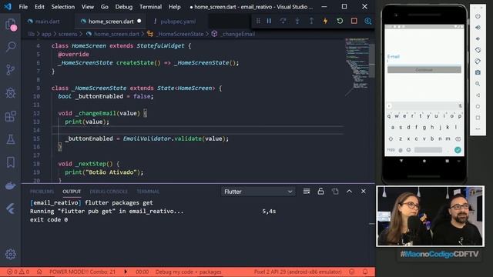Open the Explorer view in activity bar
This screenshot has height=277, width=493.
click(10, 24)
